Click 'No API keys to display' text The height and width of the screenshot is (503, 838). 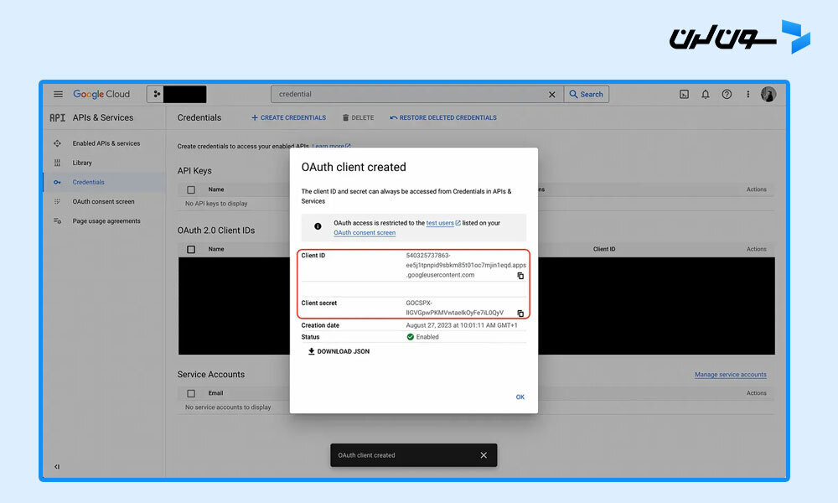pos(216,204)
